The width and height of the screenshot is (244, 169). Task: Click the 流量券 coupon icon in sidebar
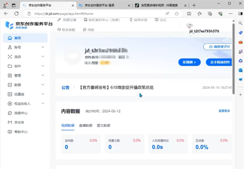(x=10, y=94)
